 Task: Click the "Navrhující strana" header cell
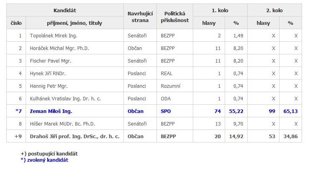click(x=140, y=17)
